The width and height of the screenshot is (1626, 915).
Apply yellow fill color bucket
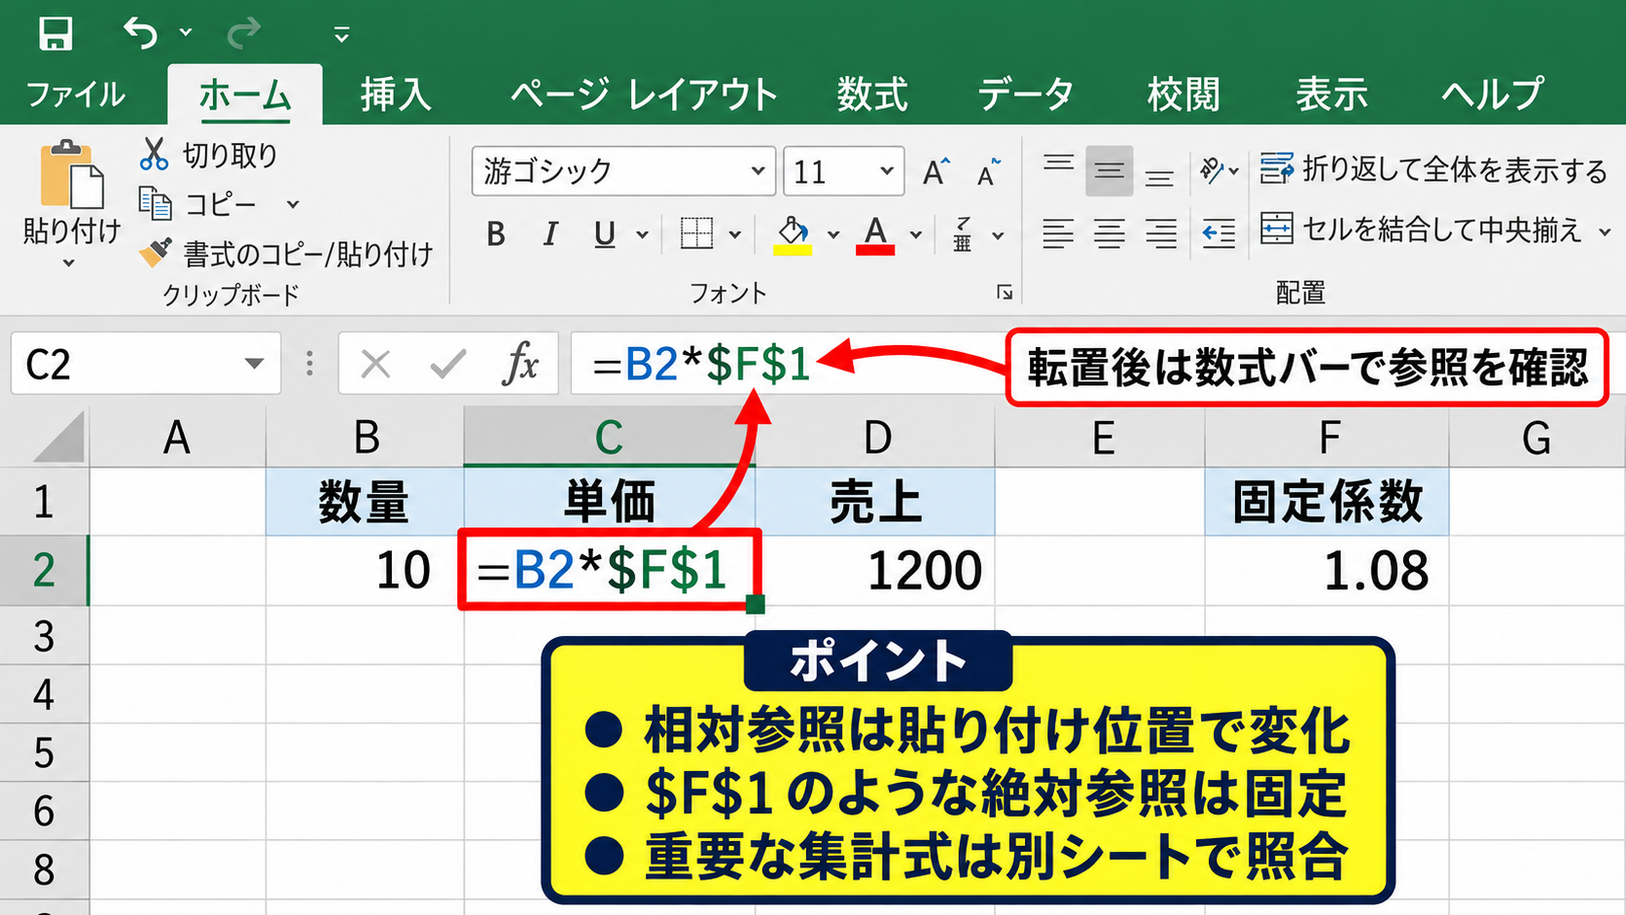point(793,234)
